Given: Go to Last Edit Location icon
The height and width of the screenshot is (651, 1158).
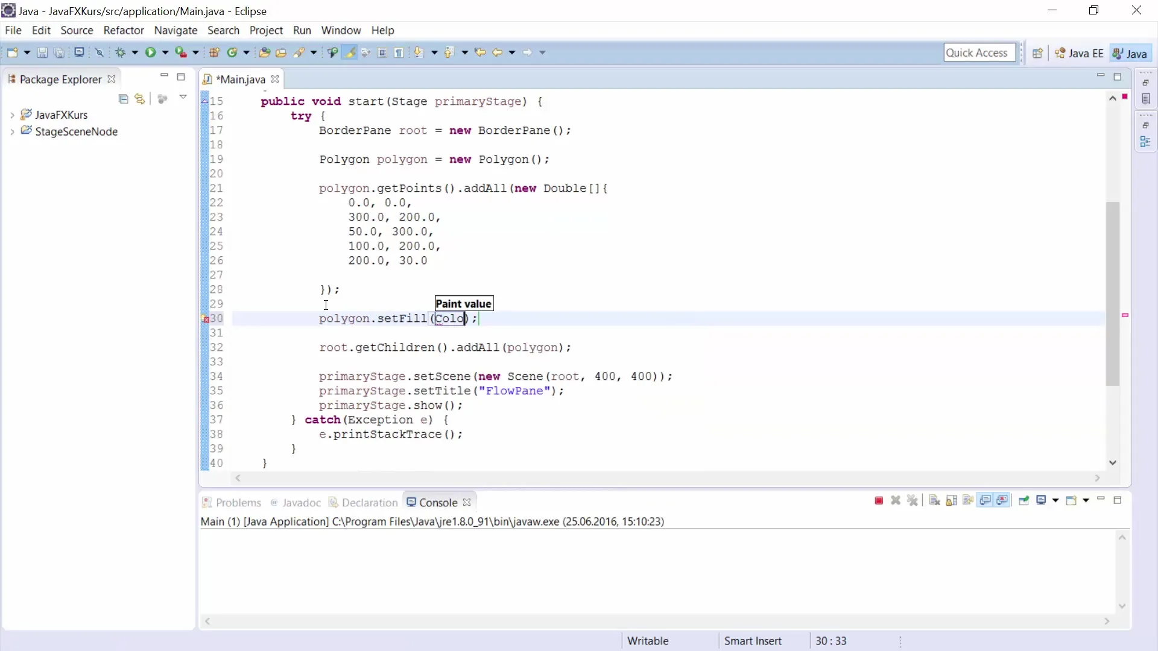Looking at the screenshot, I should click(x=480, y=52).
